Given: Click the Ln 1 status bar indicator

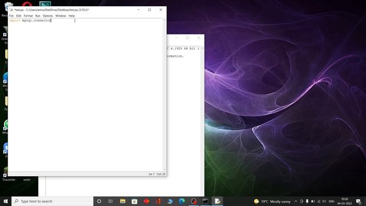Looking at the screenshot, I should click(x=152, y=174).
